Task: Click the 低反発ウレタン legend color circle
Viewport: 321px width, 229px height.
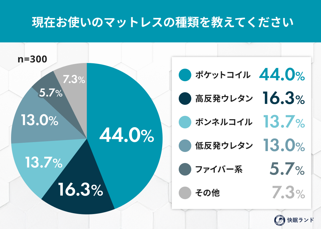Action: click(x=185, y=146)
